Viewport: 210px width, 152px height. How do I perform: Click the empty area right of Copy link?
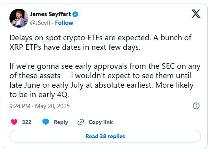coord(157,122)
